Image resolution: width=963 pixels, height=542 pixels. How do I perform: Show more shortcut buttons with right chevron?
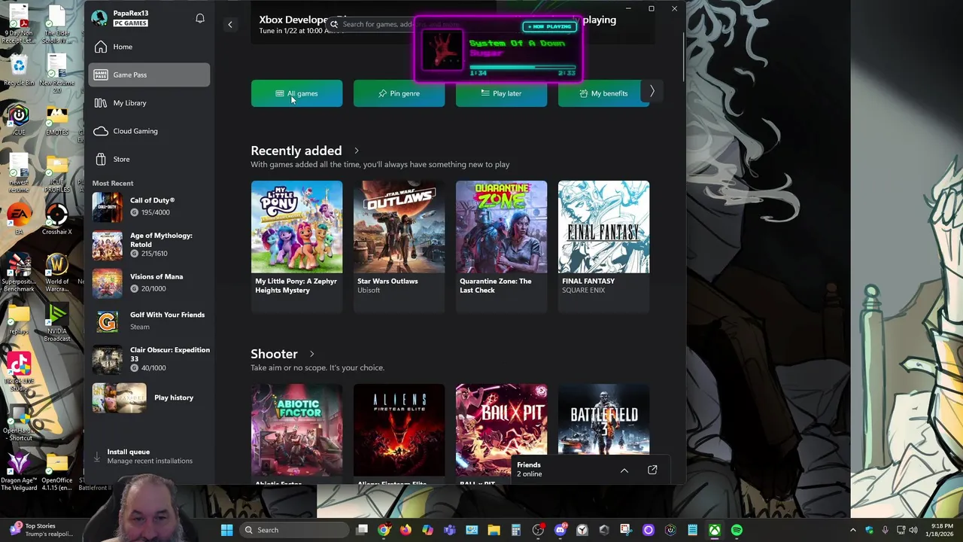[x=652, y=91]
